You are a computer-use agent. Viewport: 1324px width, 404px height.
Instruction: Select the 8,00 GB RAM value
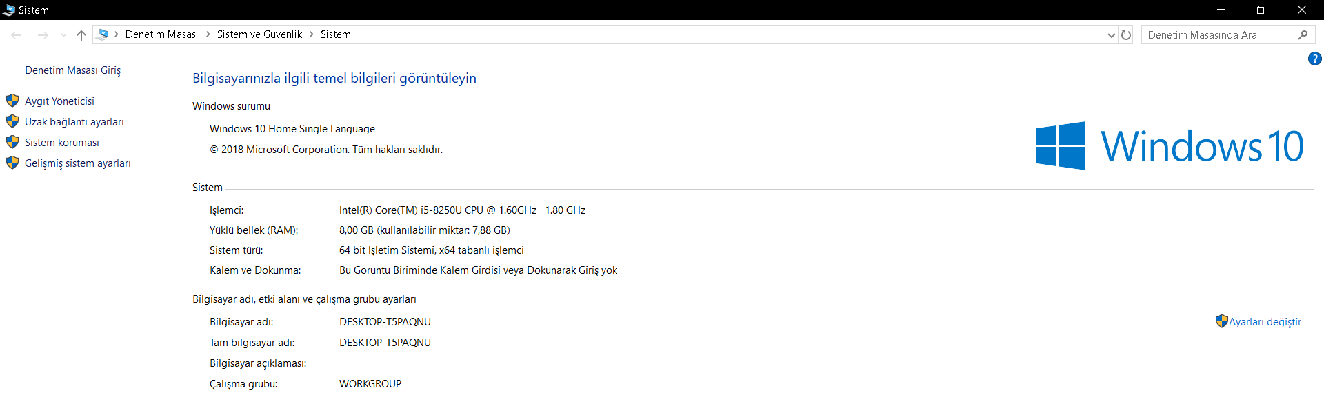click(x=425, y=230)
